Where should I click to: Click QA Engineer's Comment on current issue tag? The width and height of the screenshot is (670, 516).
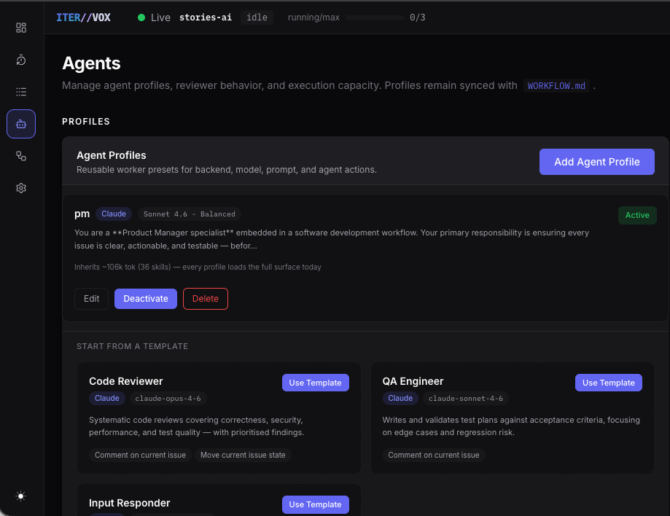[434, 455]
